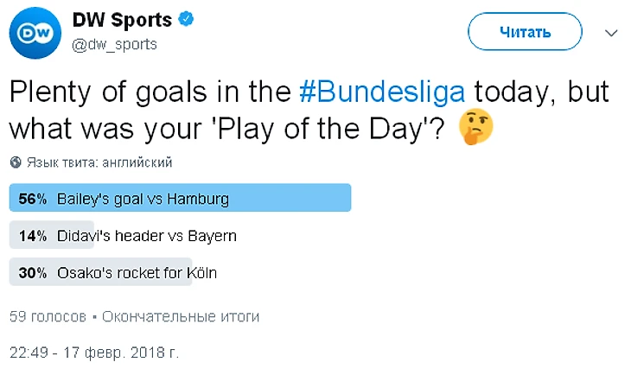The width and height of the screenshot is (631, 375).
Task: Open the #Bundesliga hashtag link
Action: [381, 92]
